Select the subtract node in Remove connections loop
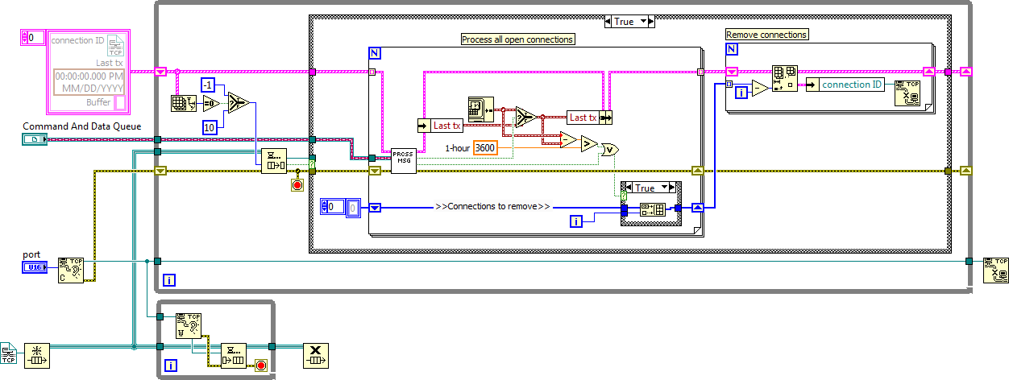This screenshot has width=1009, height=380. (760, 89)
